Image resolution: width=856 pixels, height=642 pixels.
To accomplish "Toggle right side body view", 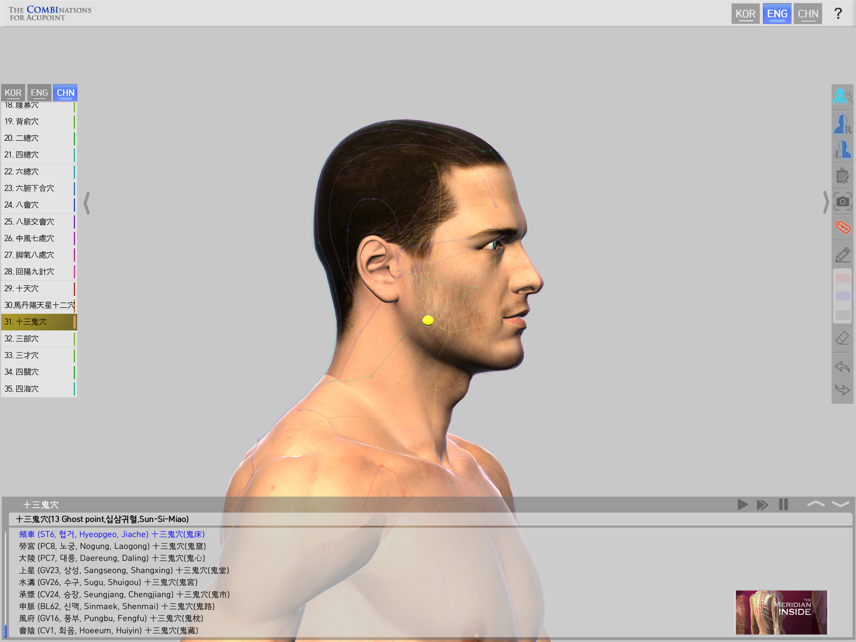I will pyautogui.click(x=842, y=124).
